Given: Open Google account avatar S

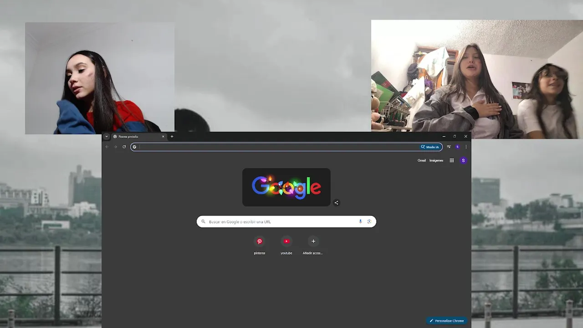Looking at the screenshot, I should pos(463,160).
